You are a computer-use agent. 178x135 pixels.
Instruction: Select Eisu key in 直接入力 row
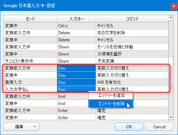tap(76, 82)
